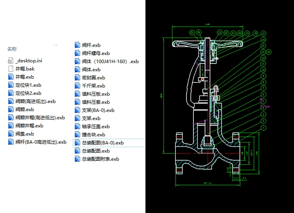Click the 密封圈.exb file icon
Screen dimensions: 294x213
[77, 77]
